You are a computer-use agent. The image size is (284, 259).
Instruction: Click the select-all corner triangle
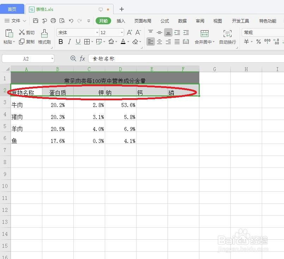(x=8, y=69)
